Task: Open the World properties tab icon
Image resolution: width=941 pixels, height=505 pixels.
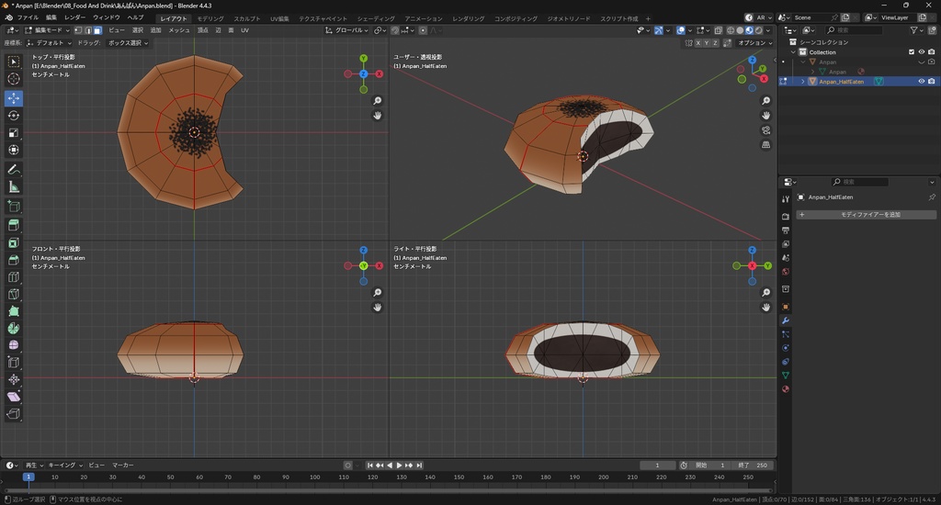Action: point(786,272)
